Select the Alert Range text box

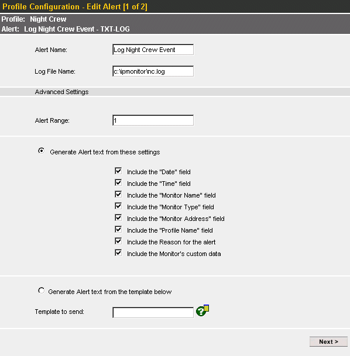point(153,120)
